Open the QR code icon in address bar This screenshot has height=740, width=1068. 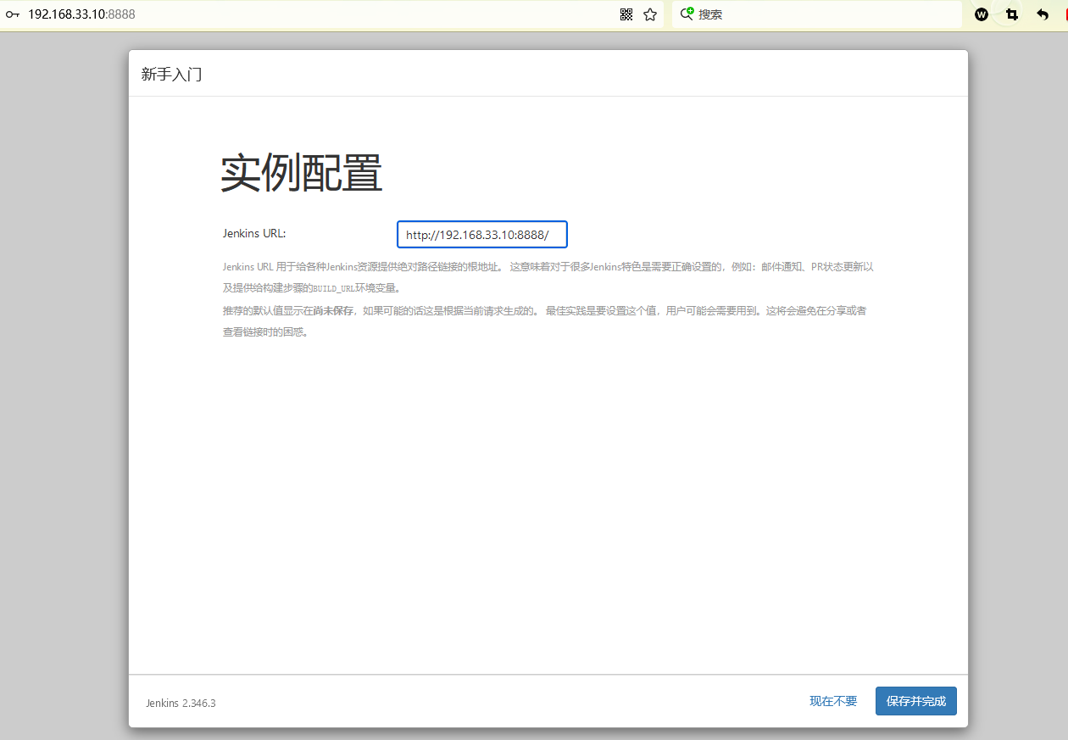pyautogui.click(x=626, y=14)
